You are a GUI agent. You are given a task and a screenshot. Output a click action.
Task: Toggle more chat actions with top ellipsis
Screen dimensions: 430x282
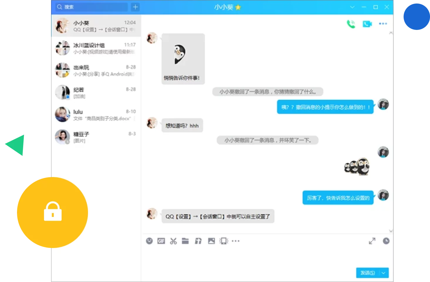[383, 24]
